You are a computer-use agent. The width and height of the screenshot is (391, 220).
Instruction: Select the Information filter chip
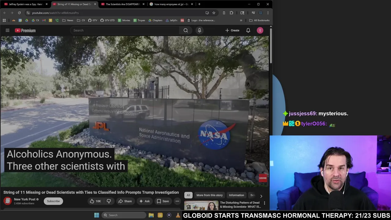click(x=236, y=195)
